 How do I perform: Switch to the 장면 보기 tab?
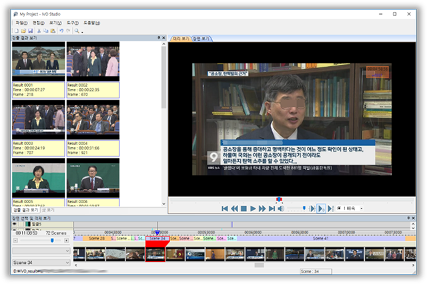[x=201, y=39]
